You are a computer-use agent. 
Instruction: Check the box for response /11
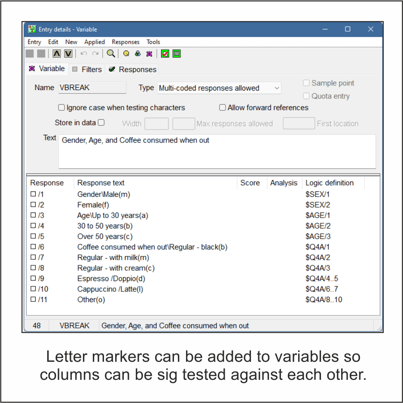tap(33, 300)
